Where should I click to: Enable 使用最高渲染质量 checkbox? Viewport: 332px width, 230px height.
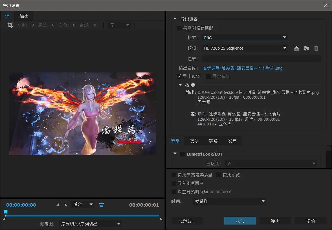[x=174, y=175]
